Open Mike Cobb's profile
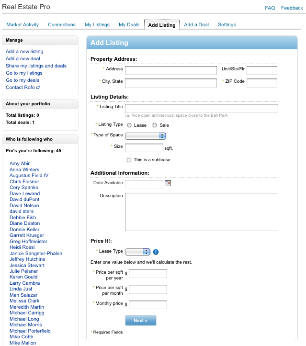Screen dimensions: 306x346 click(x=22, y=336)
